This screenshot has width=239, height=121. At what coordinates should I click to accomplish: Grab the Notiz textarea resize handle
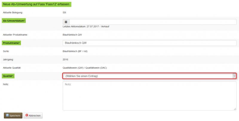pos(235,109)
